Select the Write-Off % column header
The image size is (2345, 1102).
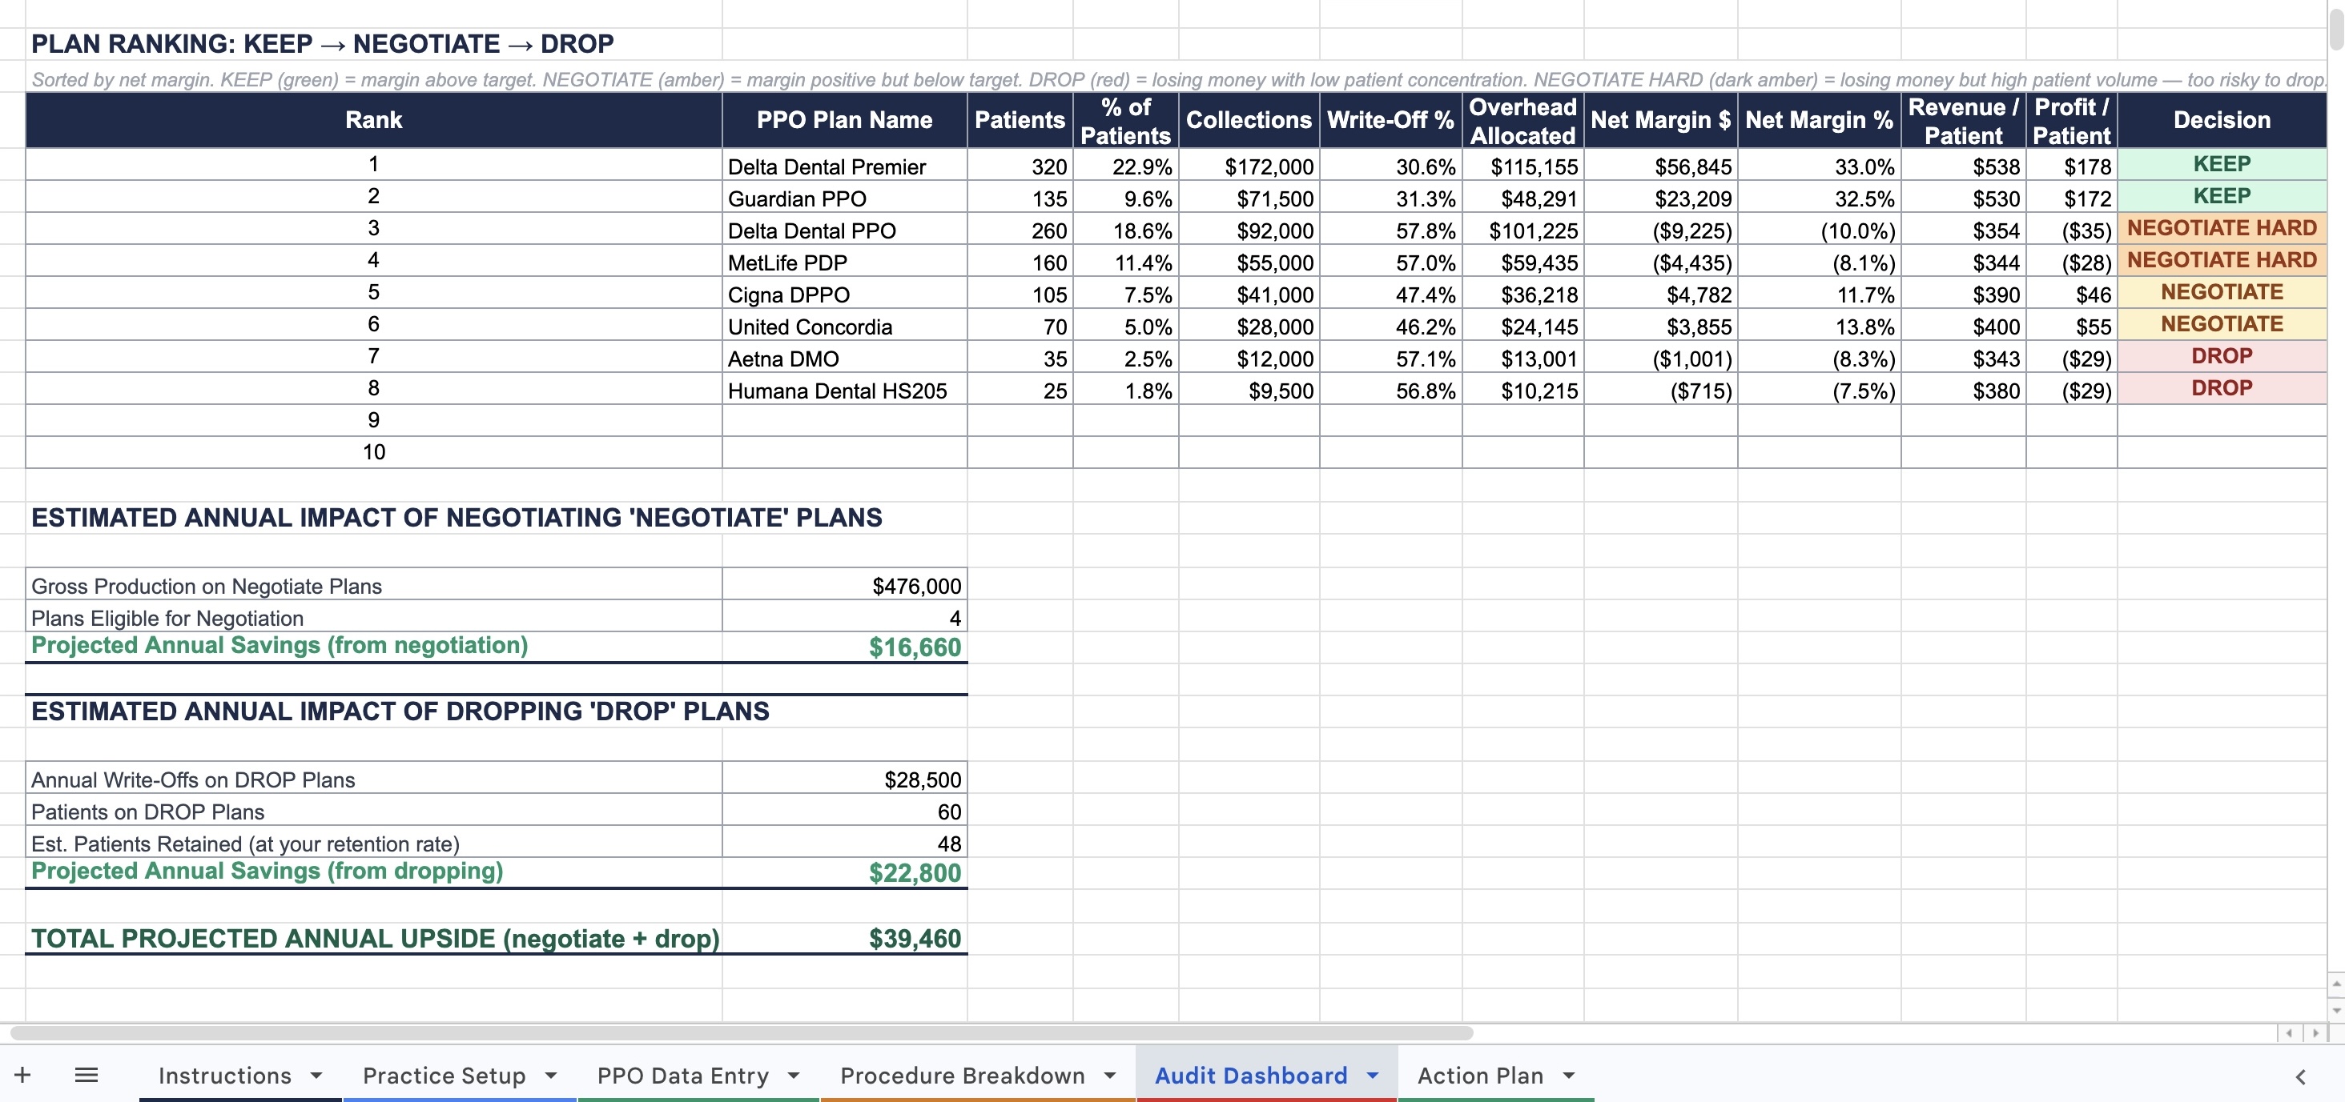pyautogui.click(x=1391, y=120)
